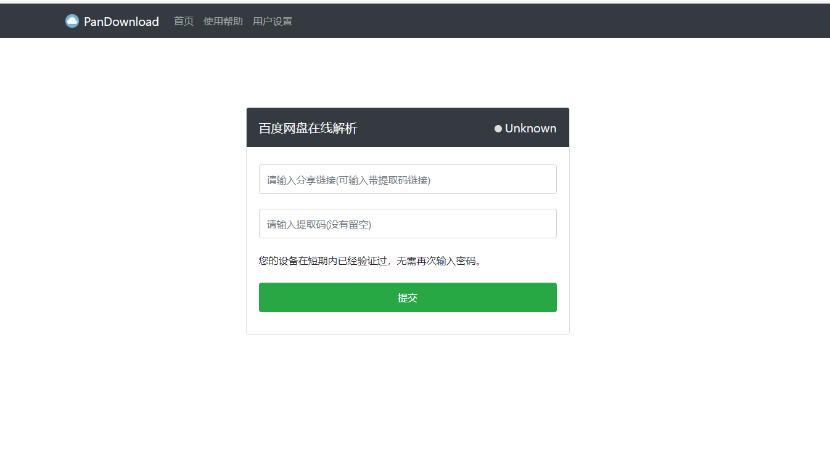Viewport: 830px width, 460px height.
Task: Click the 百度网盘在线解析 card title
Action: pyautogui.click(x=308, y=129)
